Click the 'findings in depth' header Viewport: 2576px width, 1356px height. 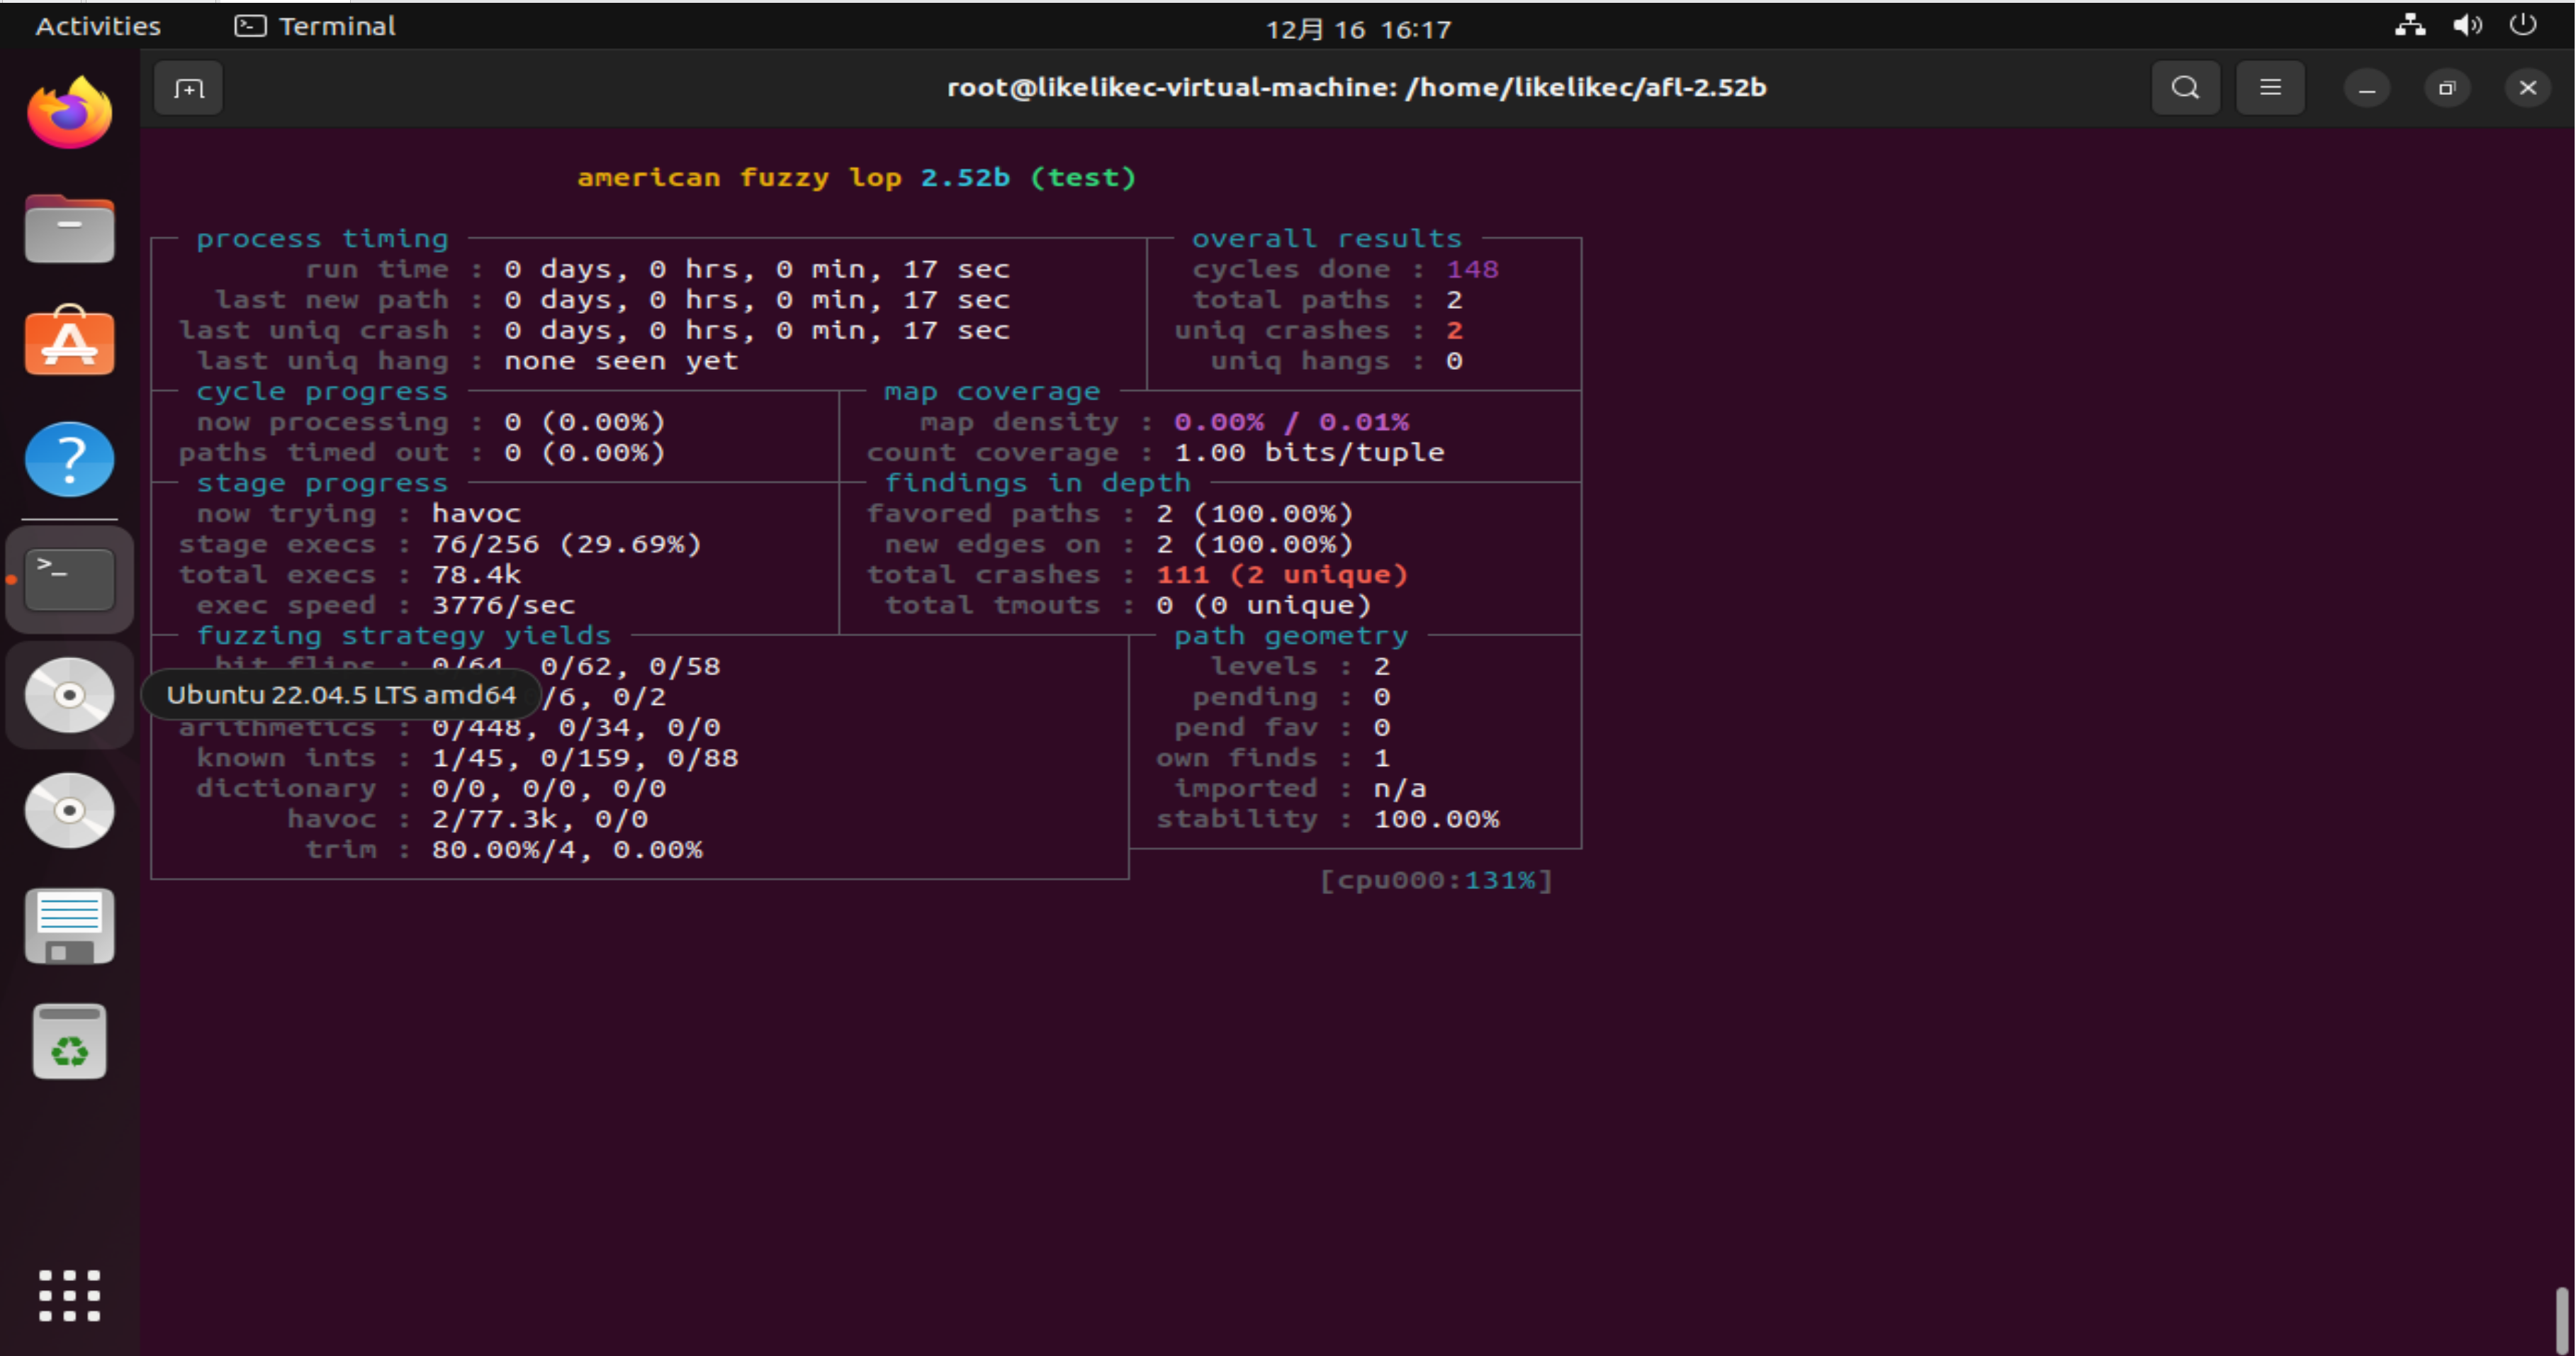pos(1038,483)
